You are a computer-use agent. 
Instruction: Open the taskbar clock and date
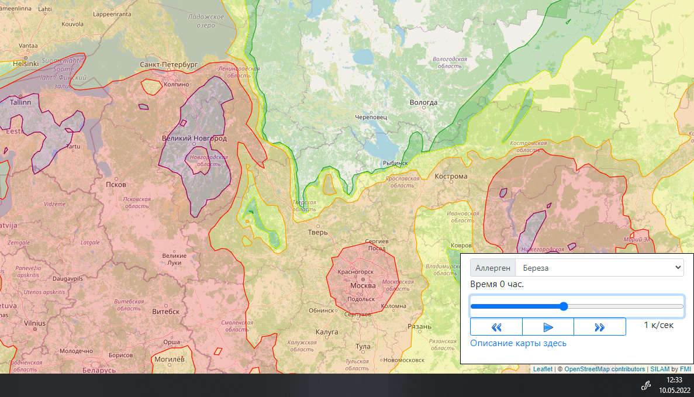(x=675, y=385)
